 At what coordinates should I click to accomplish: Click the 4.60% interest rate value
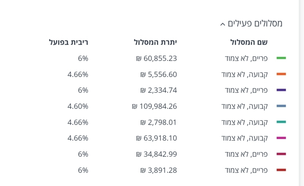click(78, 106)
